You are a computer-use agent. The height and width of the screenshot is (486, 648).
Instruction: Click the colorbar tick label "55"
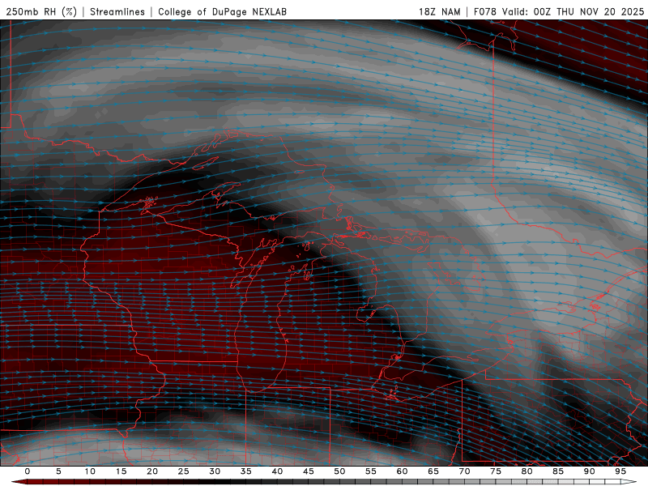(371, 471)
